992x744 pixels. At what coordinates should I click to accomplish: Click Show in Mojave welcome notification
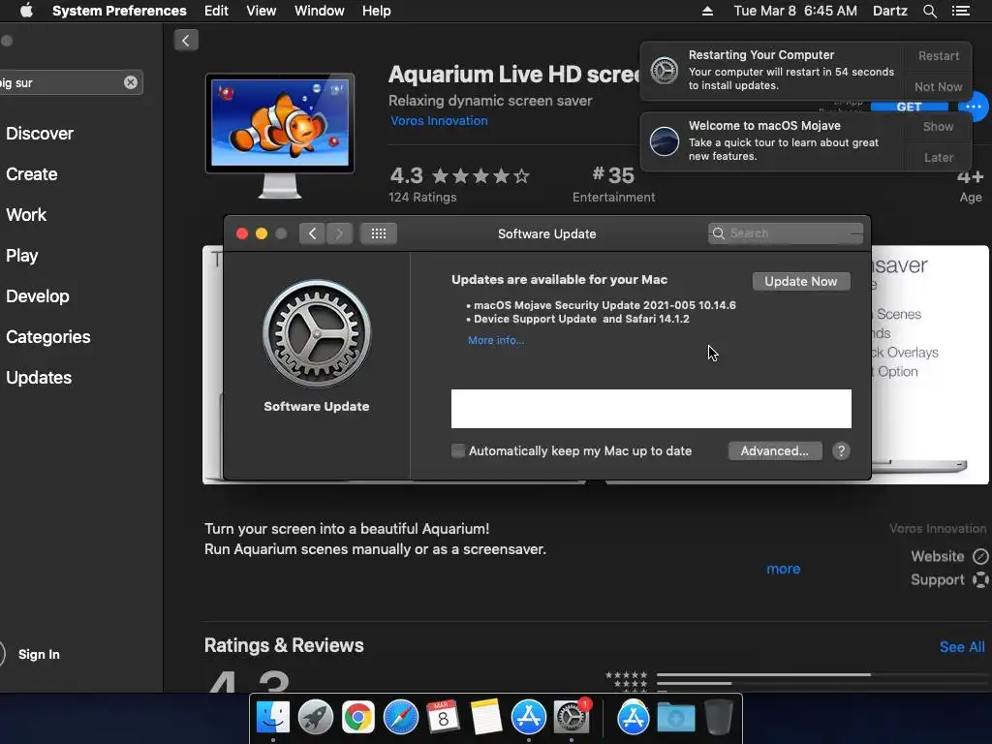[x=939, y=127]
